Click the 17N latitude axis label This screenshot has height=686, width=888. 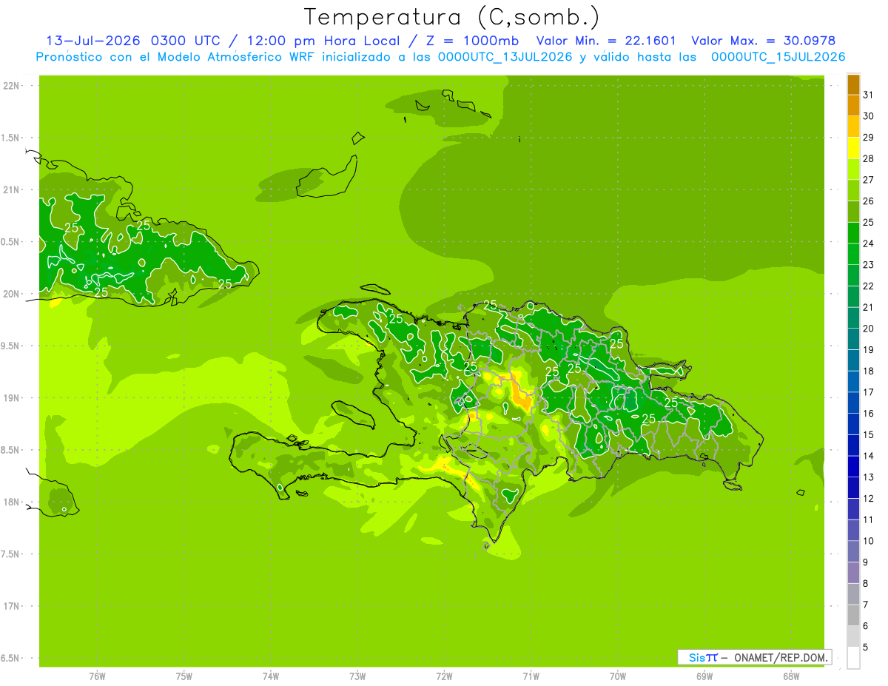10,606
